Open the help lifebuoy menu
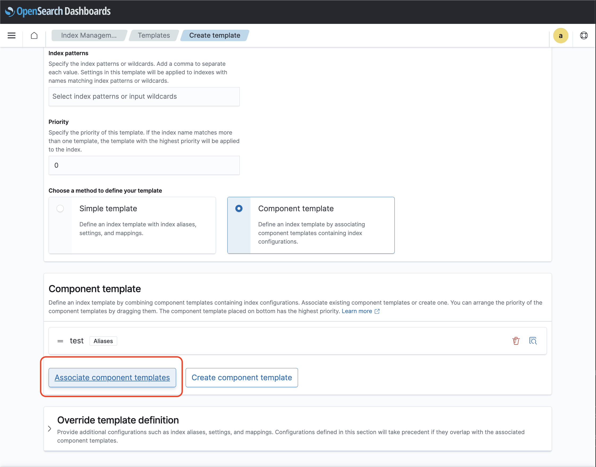 584,35
